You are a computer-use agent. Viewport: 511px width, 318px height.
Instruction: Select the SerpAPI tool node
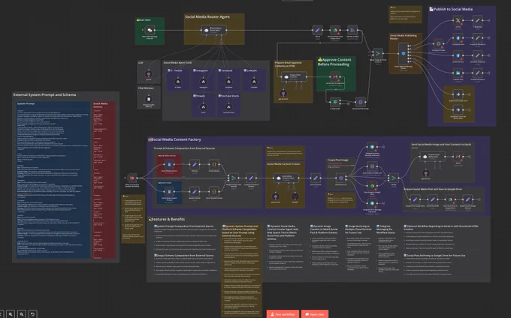(295, 196)
